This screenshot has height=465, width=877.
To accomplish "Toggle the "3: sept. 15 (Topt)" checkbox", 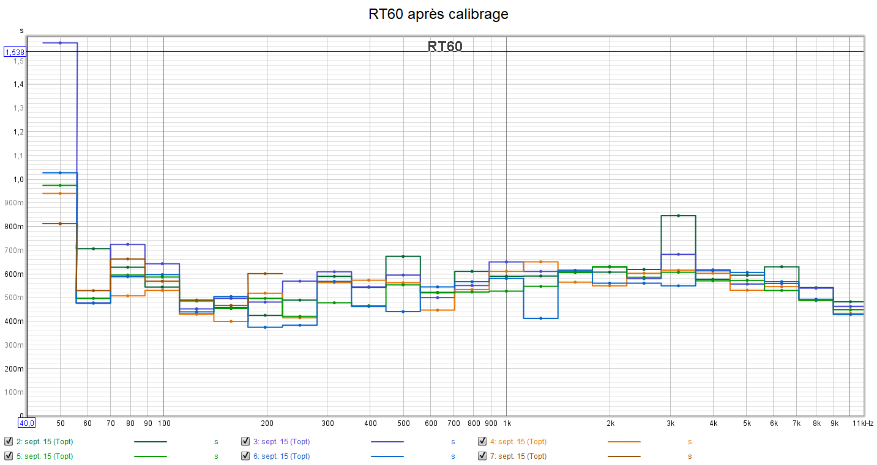I will pos(245,441).
